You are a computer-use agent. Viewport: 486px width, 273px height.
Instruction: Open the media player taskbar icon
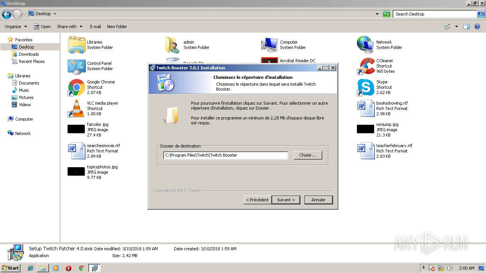click(56, 268)
